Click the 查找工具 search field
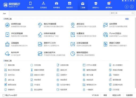136x98 pixels. 122,13
